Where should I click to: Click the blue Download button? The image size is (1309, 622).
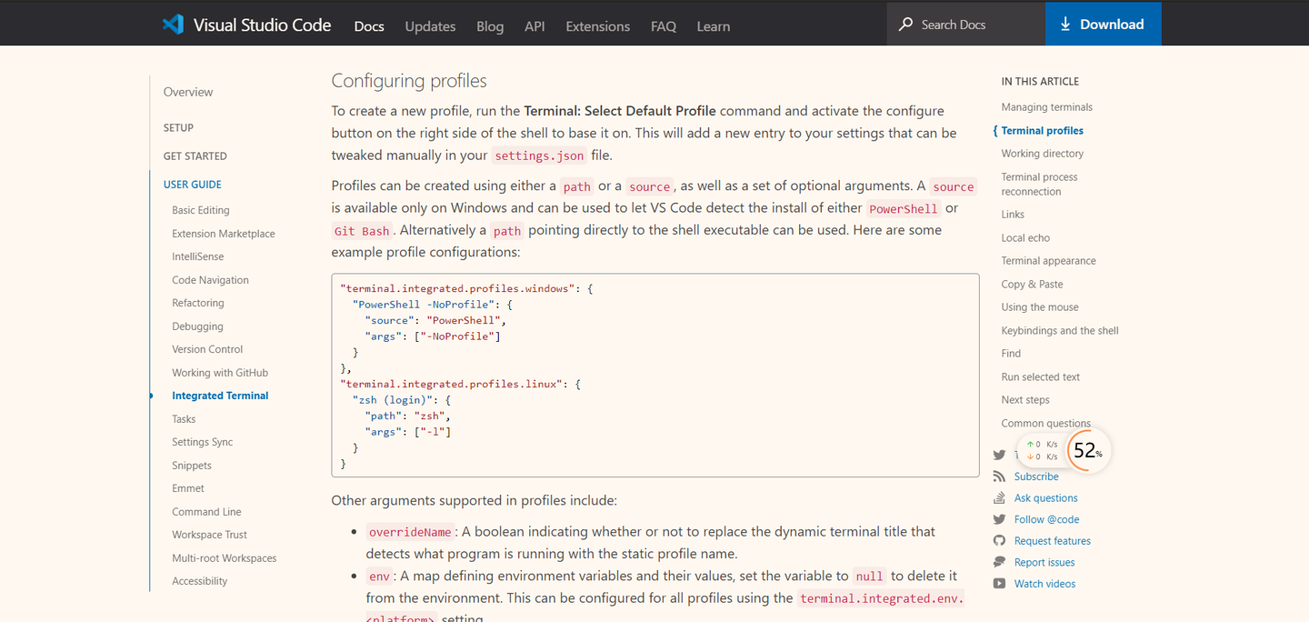point(1103,25)
